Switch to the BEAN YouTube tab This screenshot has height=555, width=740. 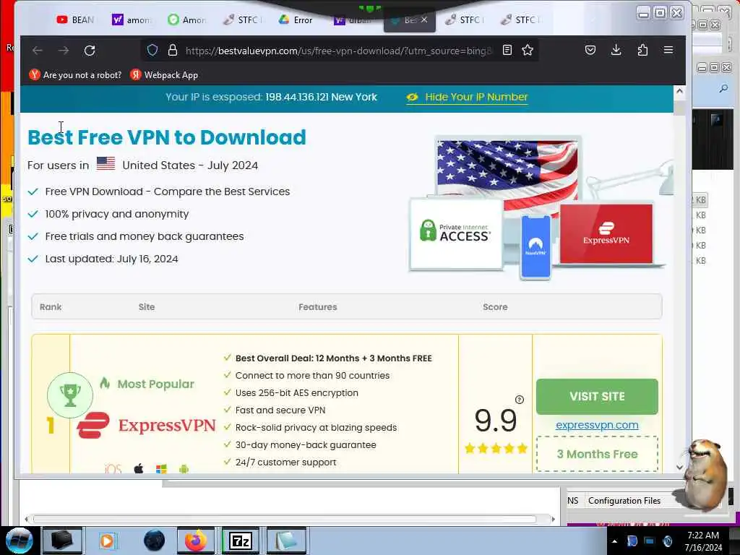tap(75, 20)
